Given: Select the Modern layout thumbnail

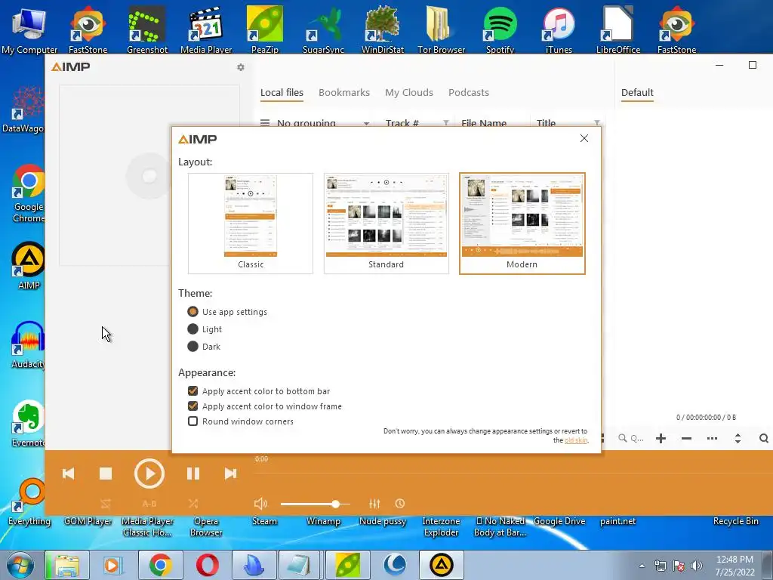Looking at the screenshot, I should [522, 223].
